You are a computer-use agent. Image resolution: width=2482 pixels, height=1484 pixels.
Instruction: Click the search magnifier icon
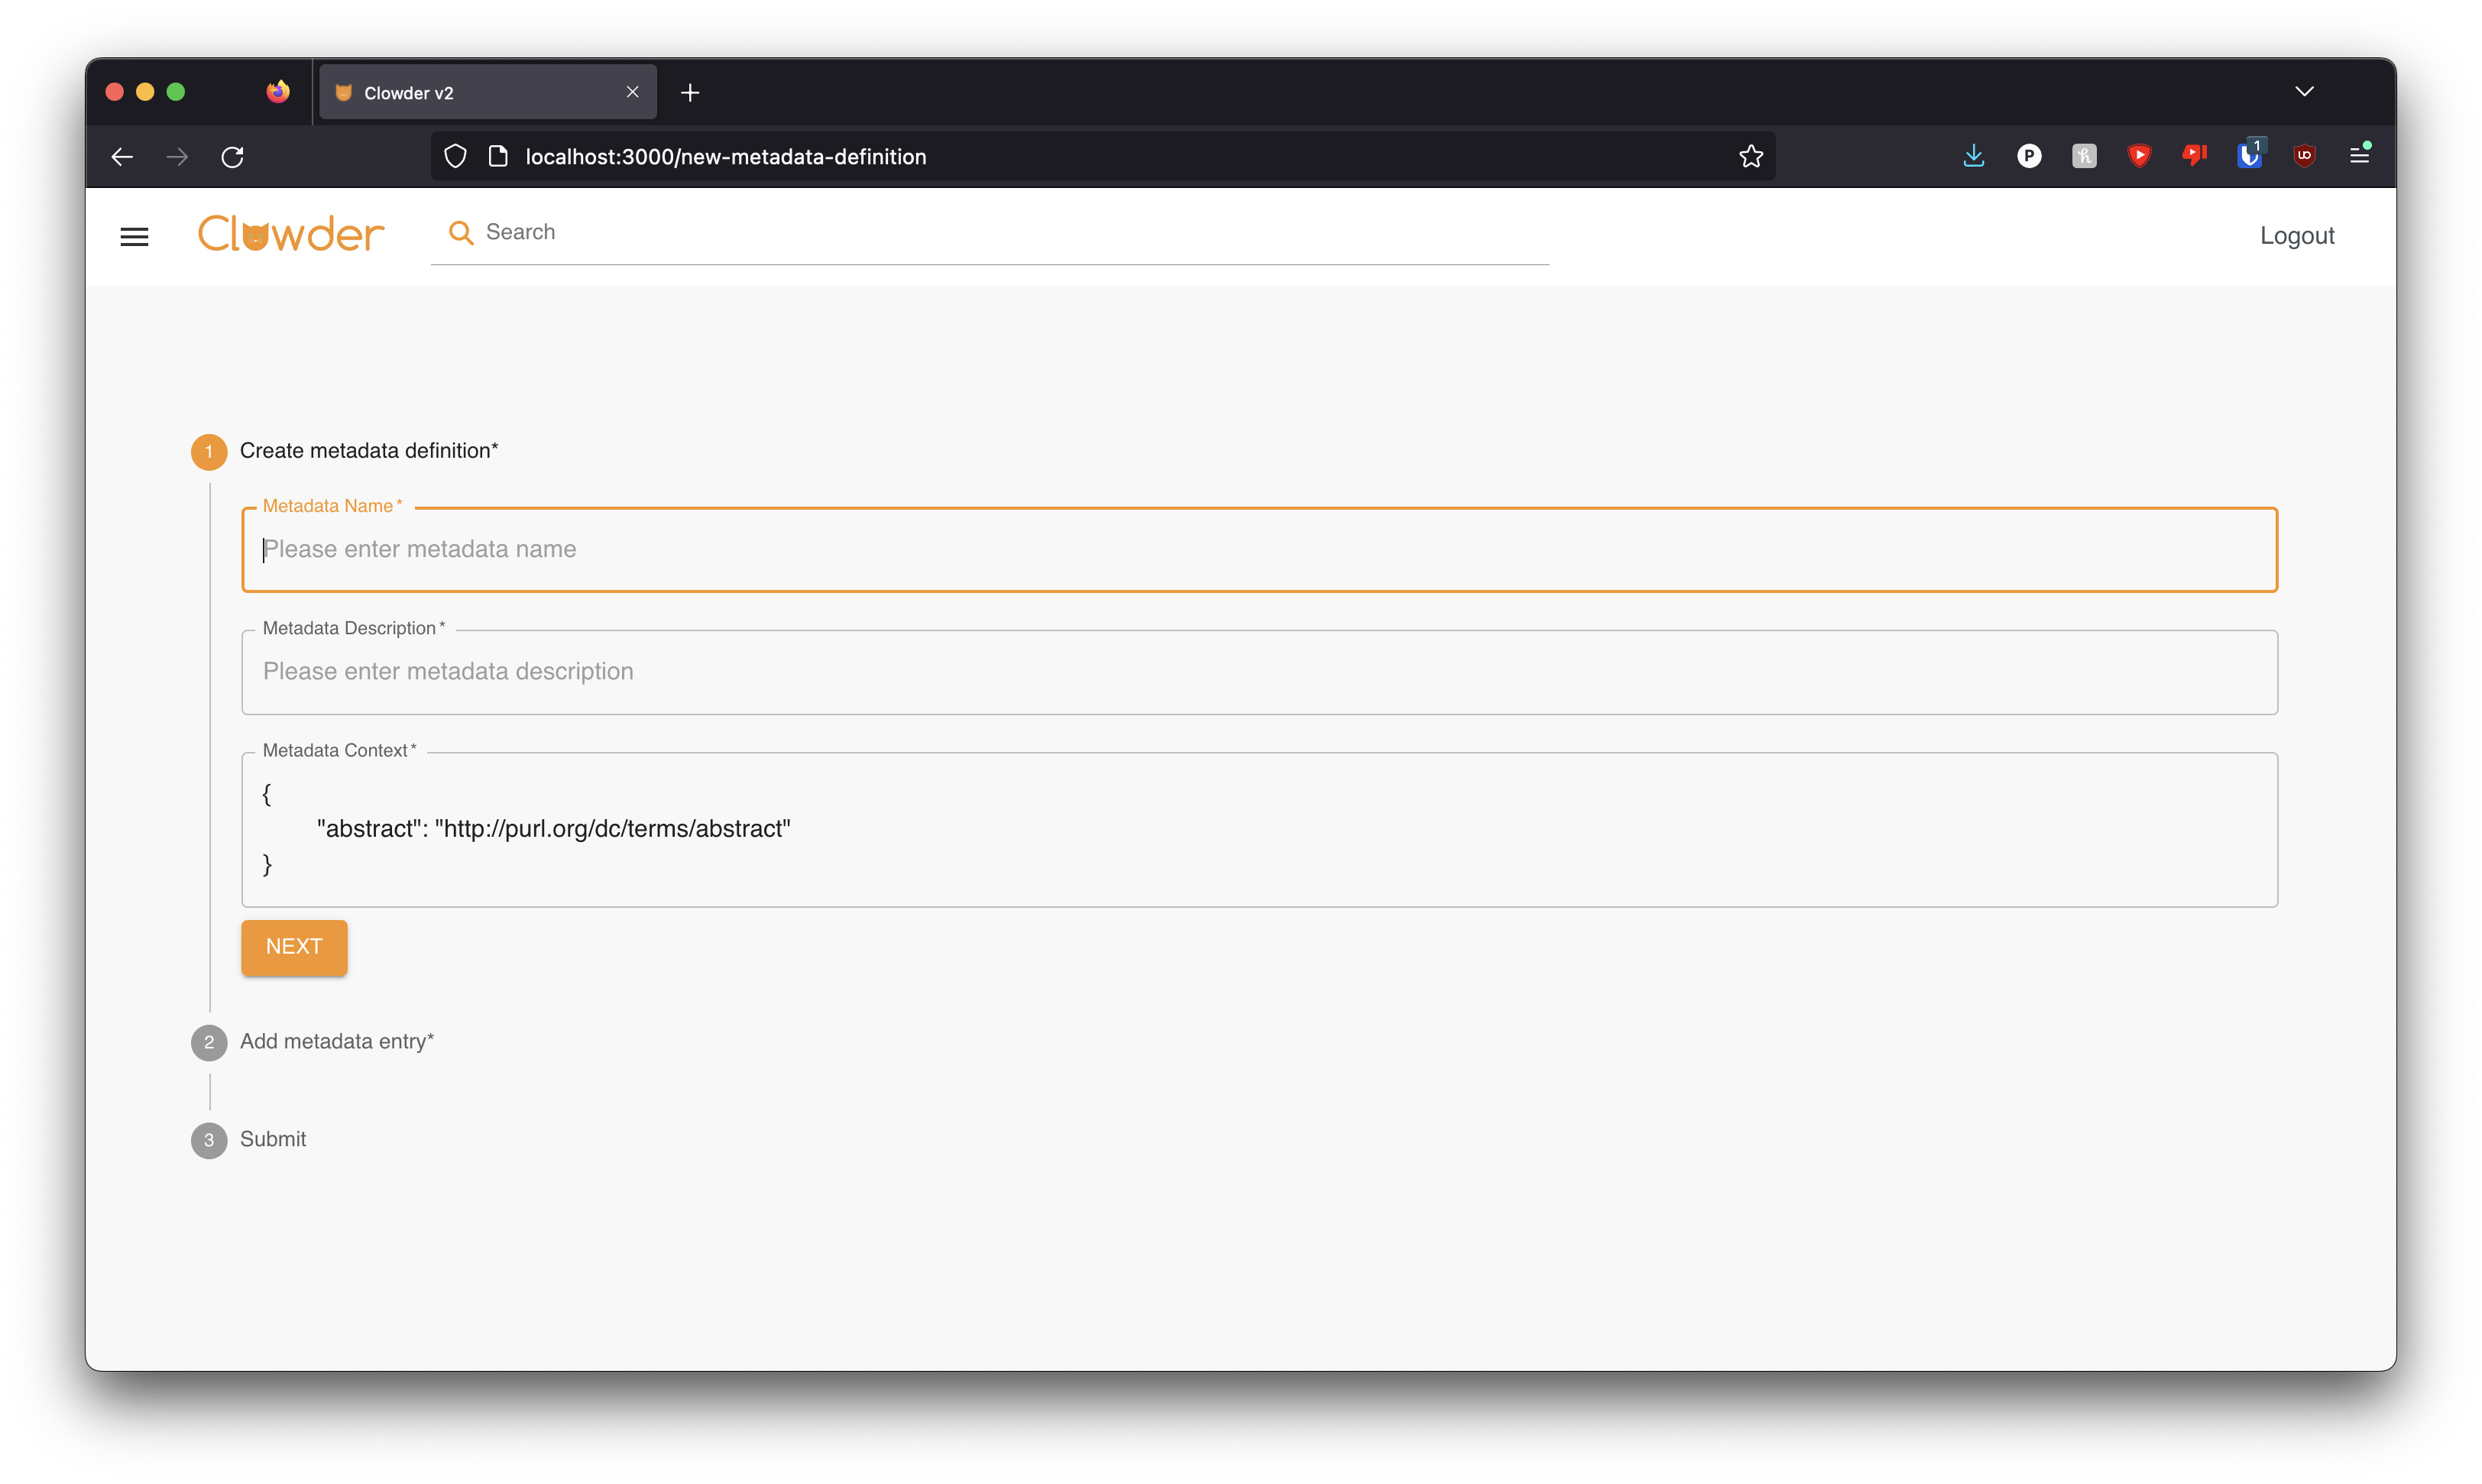(460, 233)
